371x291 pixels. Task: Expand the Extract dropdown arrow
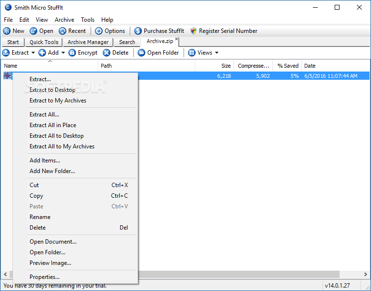[x=33, y=53]
